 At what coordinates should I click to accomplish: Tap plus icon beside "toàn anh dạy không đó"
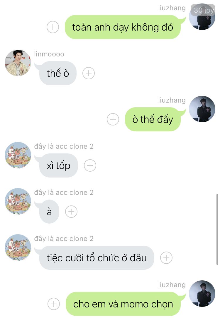coord(53,27)
